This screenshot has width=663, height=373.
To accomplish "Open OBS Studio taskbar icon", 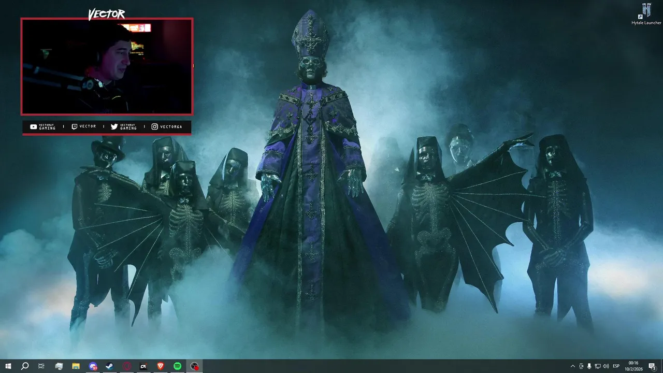I will [194, 366].
